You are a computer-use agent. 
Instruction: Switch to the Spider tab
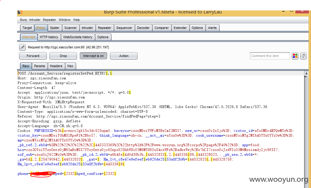pyautogui.click(x=55, y=28)
